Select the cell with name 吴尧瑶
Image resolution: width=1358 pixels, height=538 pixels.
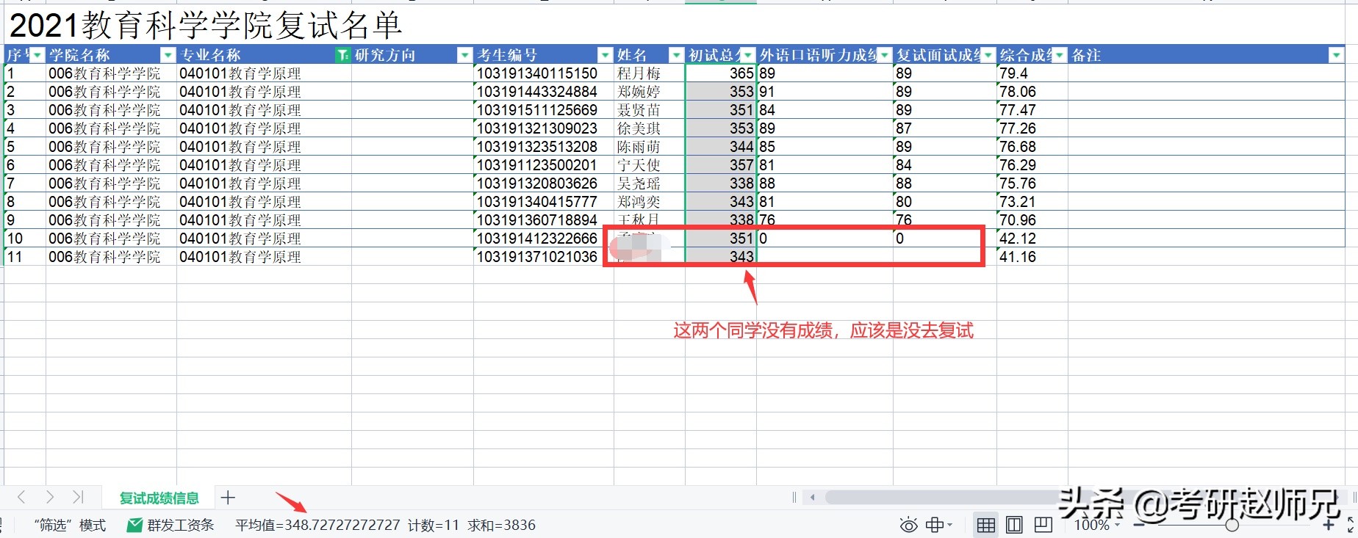[x=650, y=183]
